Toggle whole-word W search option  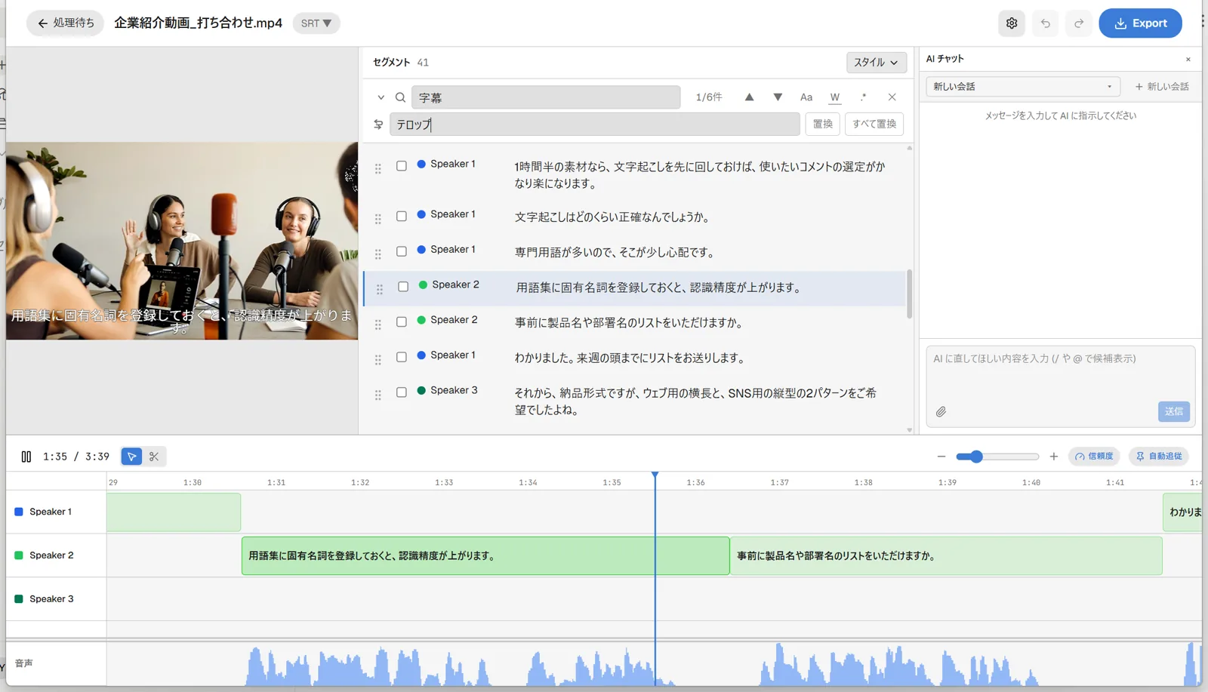click(835, 97)
